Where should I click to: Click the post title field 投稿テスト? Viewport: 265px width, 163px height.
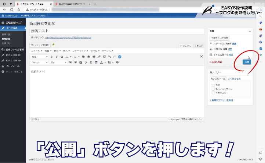pos(117,31)
